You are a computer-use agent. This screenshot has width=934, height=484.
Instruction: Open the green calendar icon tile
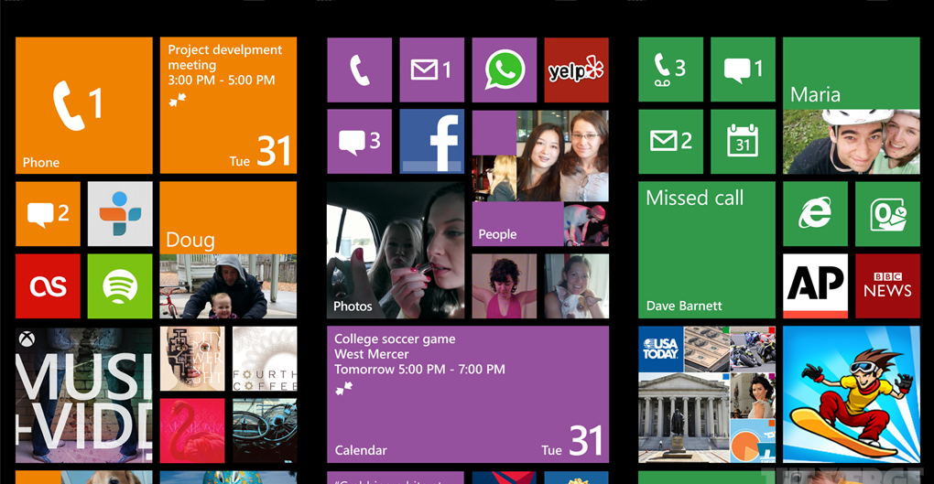point(743,142)
